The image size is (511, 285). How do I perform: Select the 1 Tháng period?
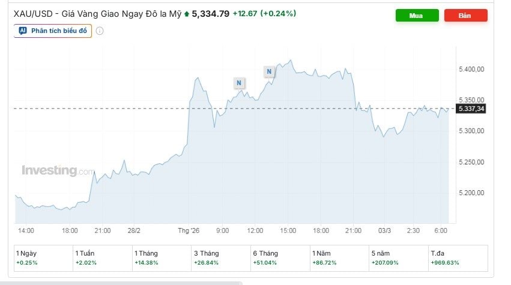tap(161, 258)
